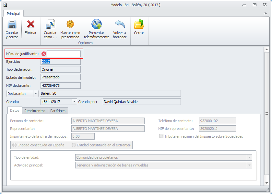
Task: Click the red X Eliminar icon
Action: [30, 24]
